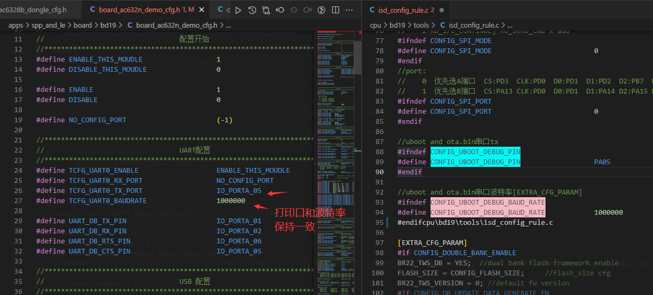
Task: Click TCFG_UART0_RX_PORT on line 25
Action: [105, 180]
